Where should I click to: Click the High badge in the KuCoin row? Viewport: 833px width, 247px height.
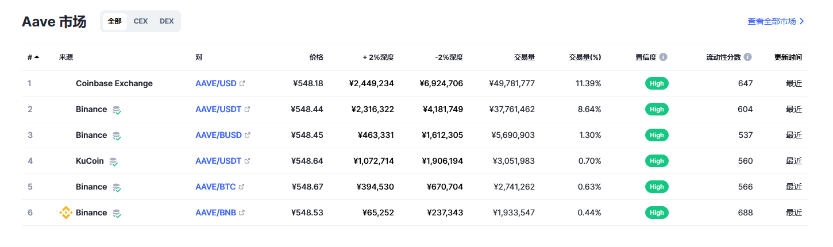pyautogui.click(x=657, y=161)
